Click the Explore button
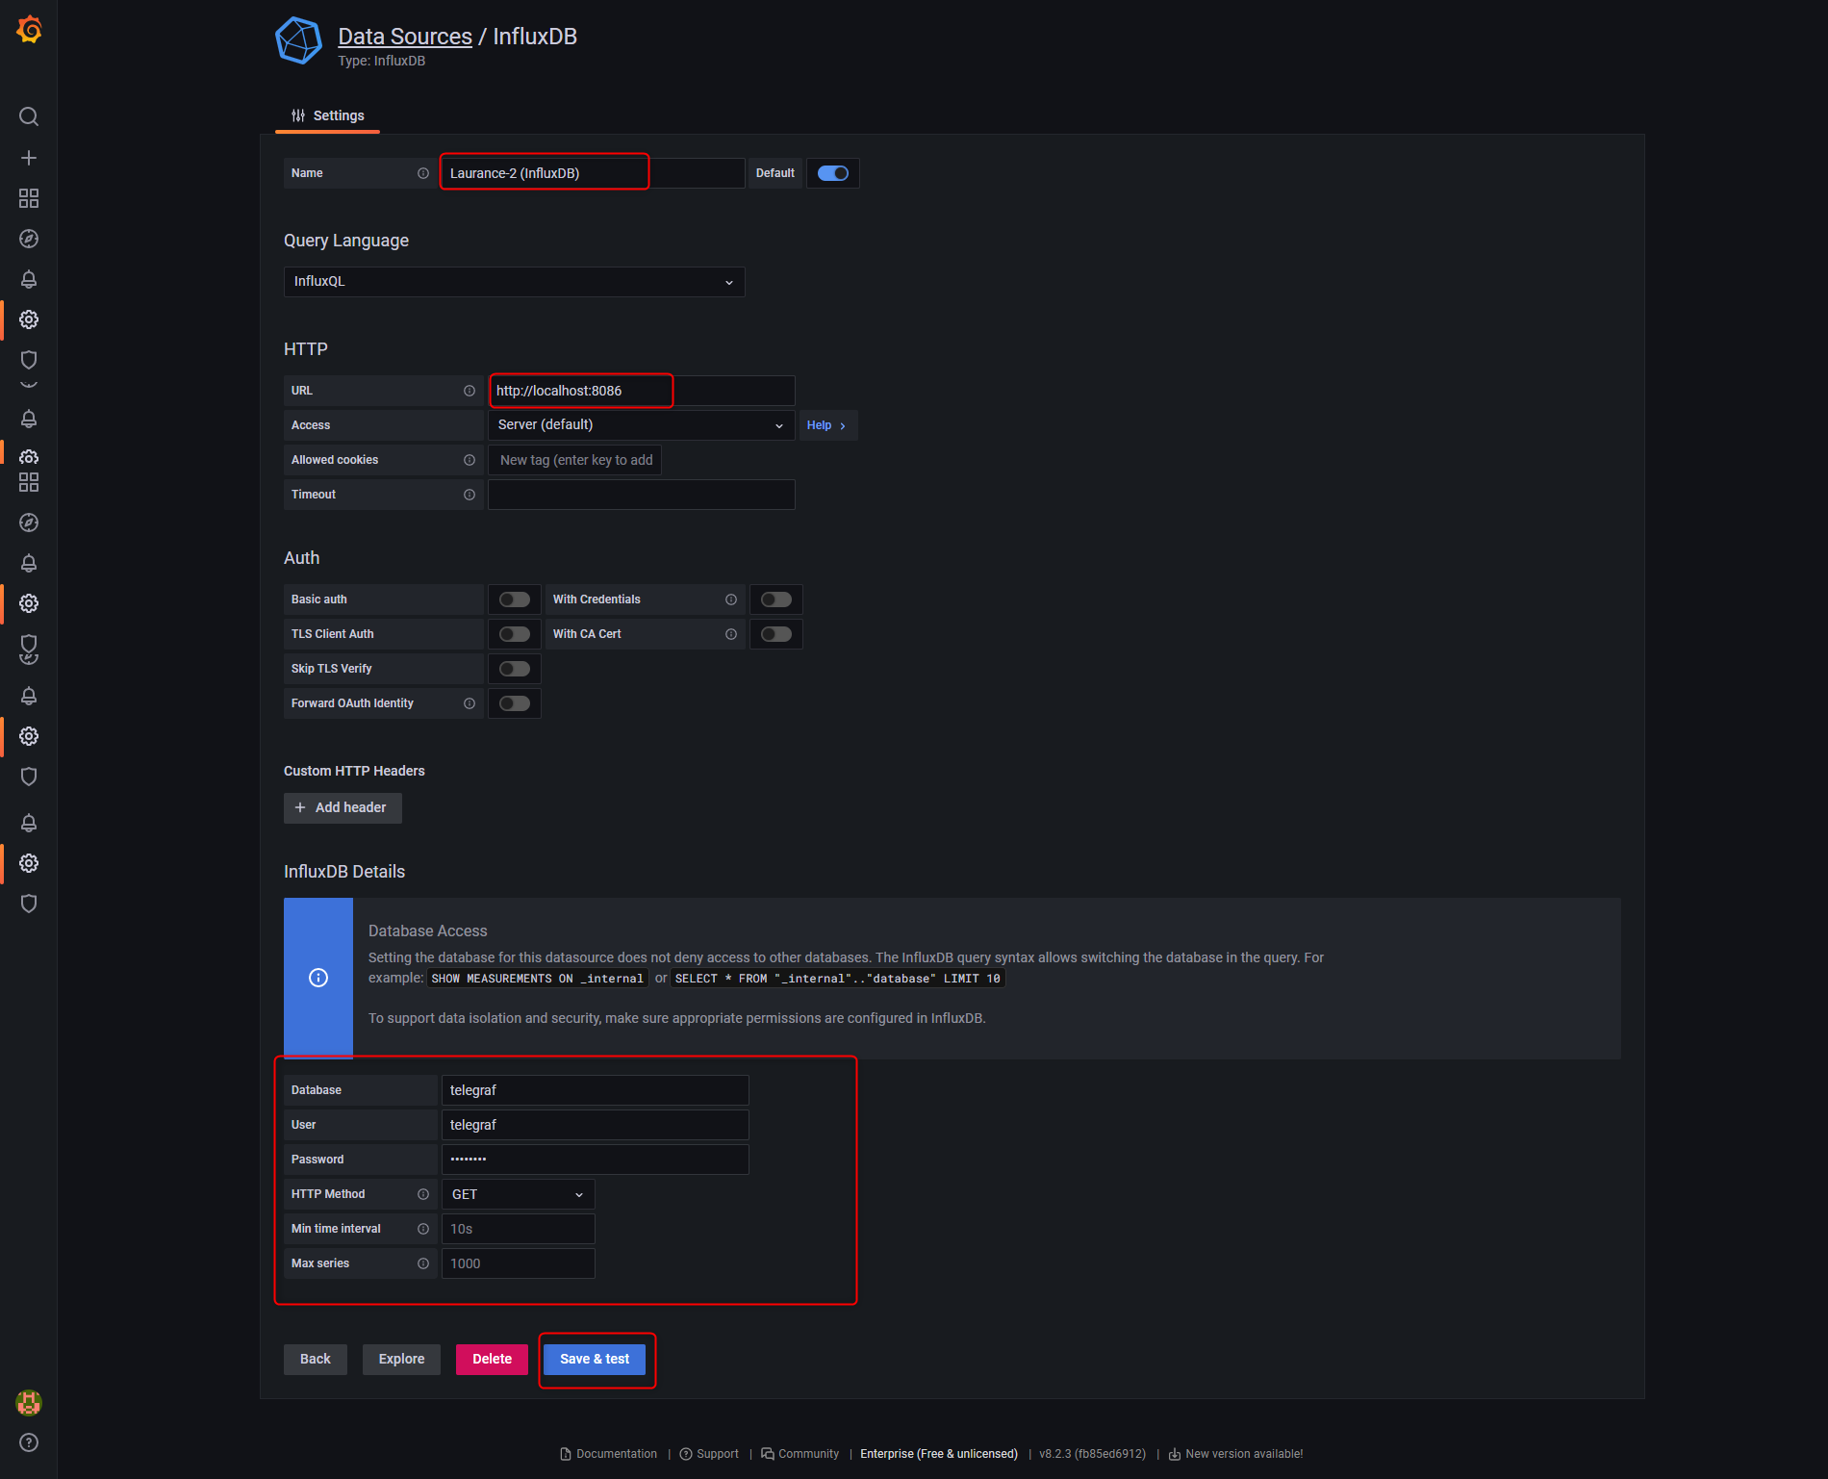Image resolution: width=1828 pixels, height=1479 pixels. [402, 1360]
